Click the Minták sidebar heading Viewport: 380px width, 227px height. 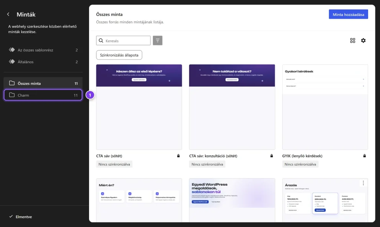pos(26,14)
